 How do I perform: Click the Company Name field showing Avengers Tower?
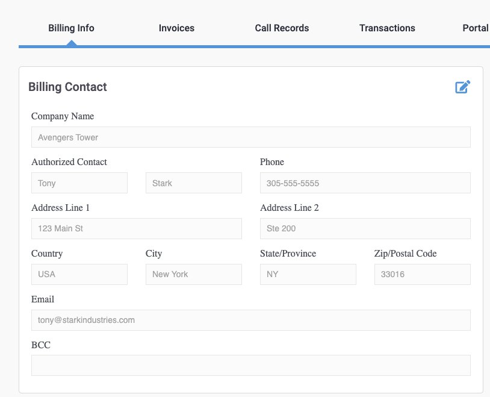pyautogui.click(x=251, y=137)
